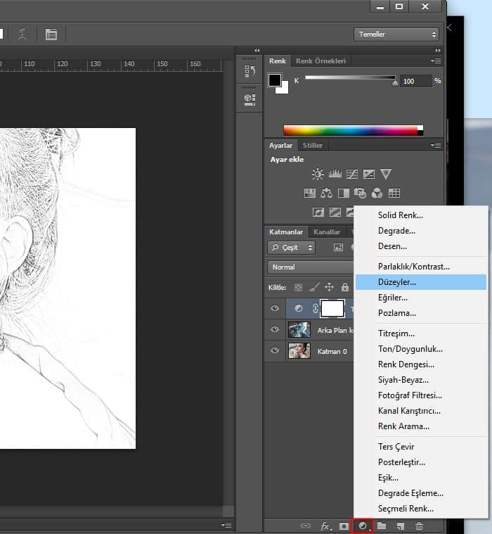Toggle lock all on layer
The height and width of the screenshot is (534, 492).
(344, 287)
